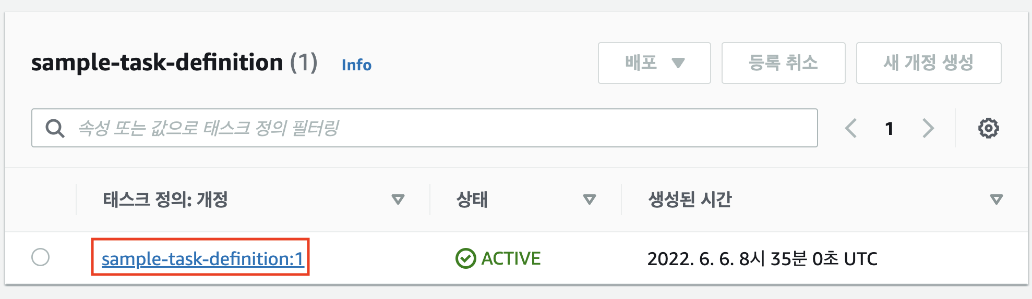1032x299 pixels.
Task: Click the 상태 column header text
Action: coord(472,200)
